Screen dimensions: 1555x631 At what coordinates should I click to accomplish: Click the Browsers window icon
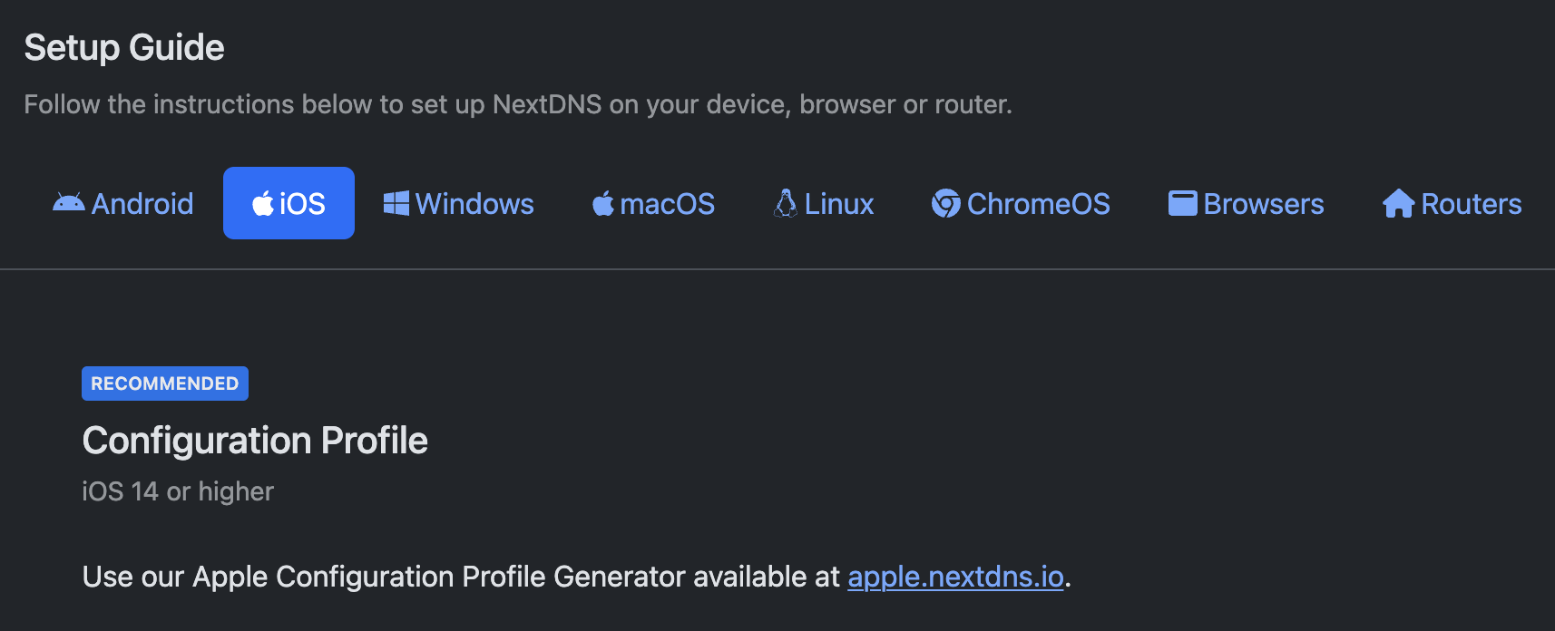(1182, 201)
